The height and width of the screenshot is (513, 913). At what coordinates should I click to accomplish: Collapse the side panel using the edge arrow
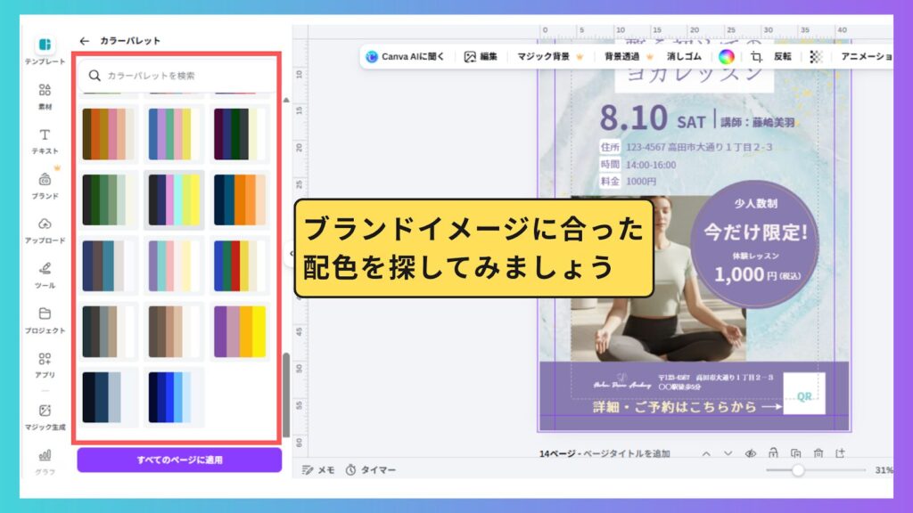(290, 253)
